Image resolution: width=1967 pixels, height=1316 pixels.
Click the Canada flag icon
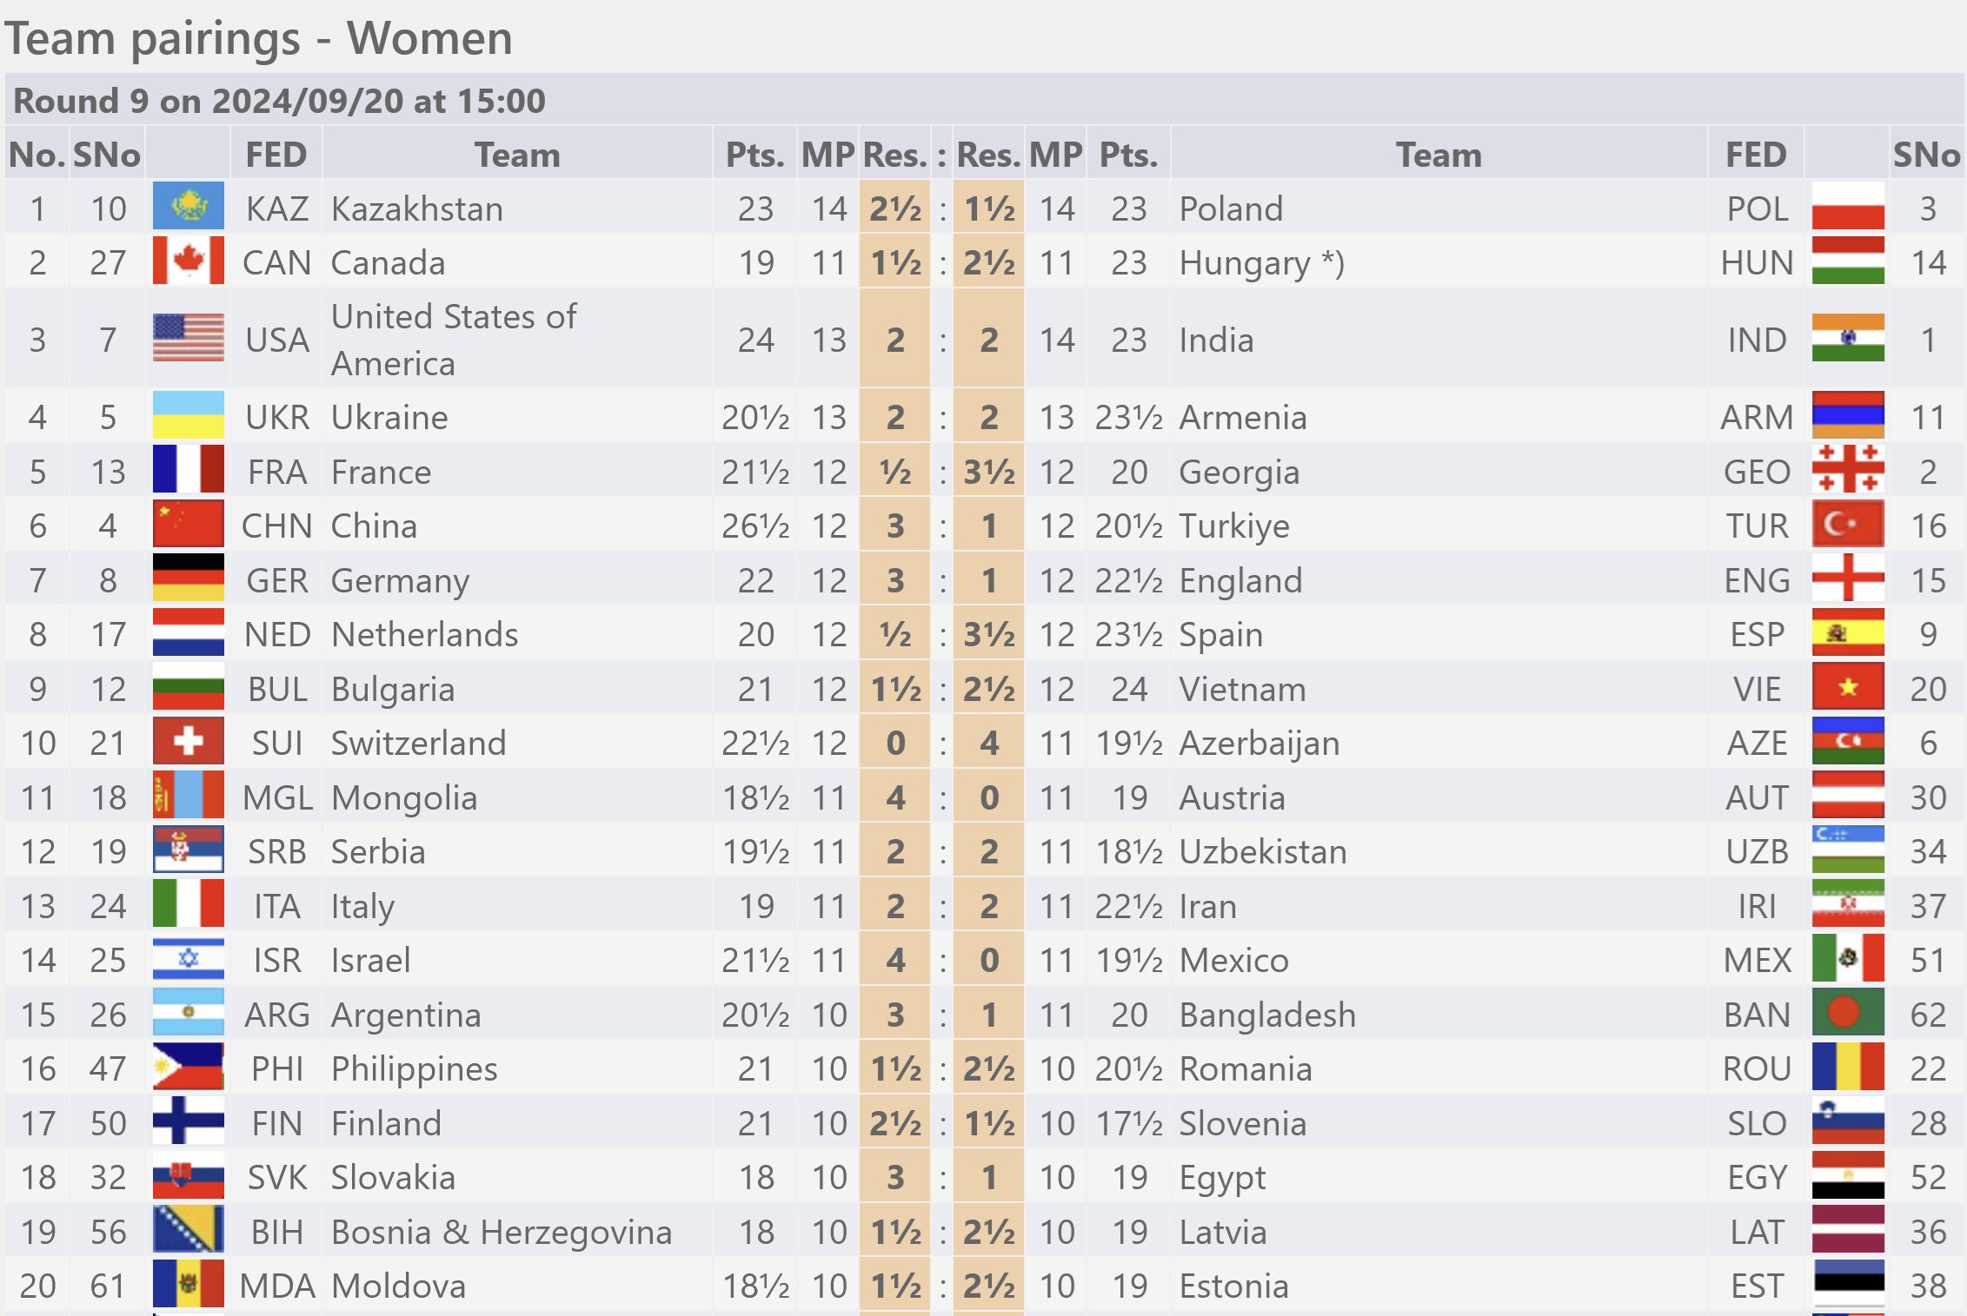coord(188,261)
